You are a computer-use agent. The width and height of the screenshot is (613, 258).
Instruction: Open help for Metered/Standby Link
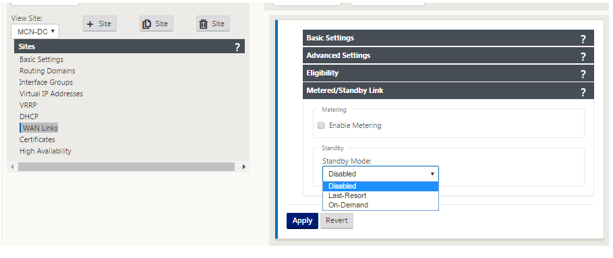583,92
